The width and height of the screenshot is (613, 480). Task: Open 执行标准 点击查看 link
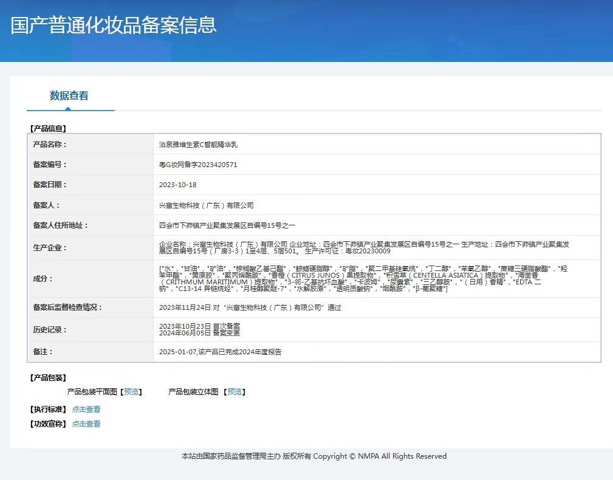(x=86, y=410)
